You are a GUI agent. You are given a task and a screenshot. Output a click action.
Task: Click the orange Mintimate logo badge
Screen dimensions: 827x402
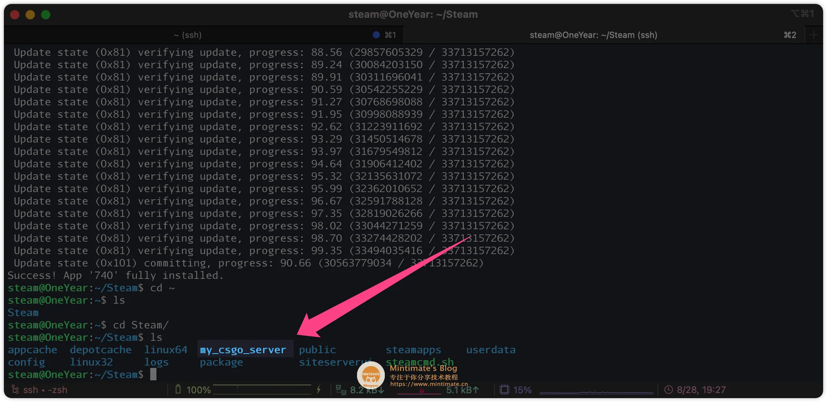[371, 375]
